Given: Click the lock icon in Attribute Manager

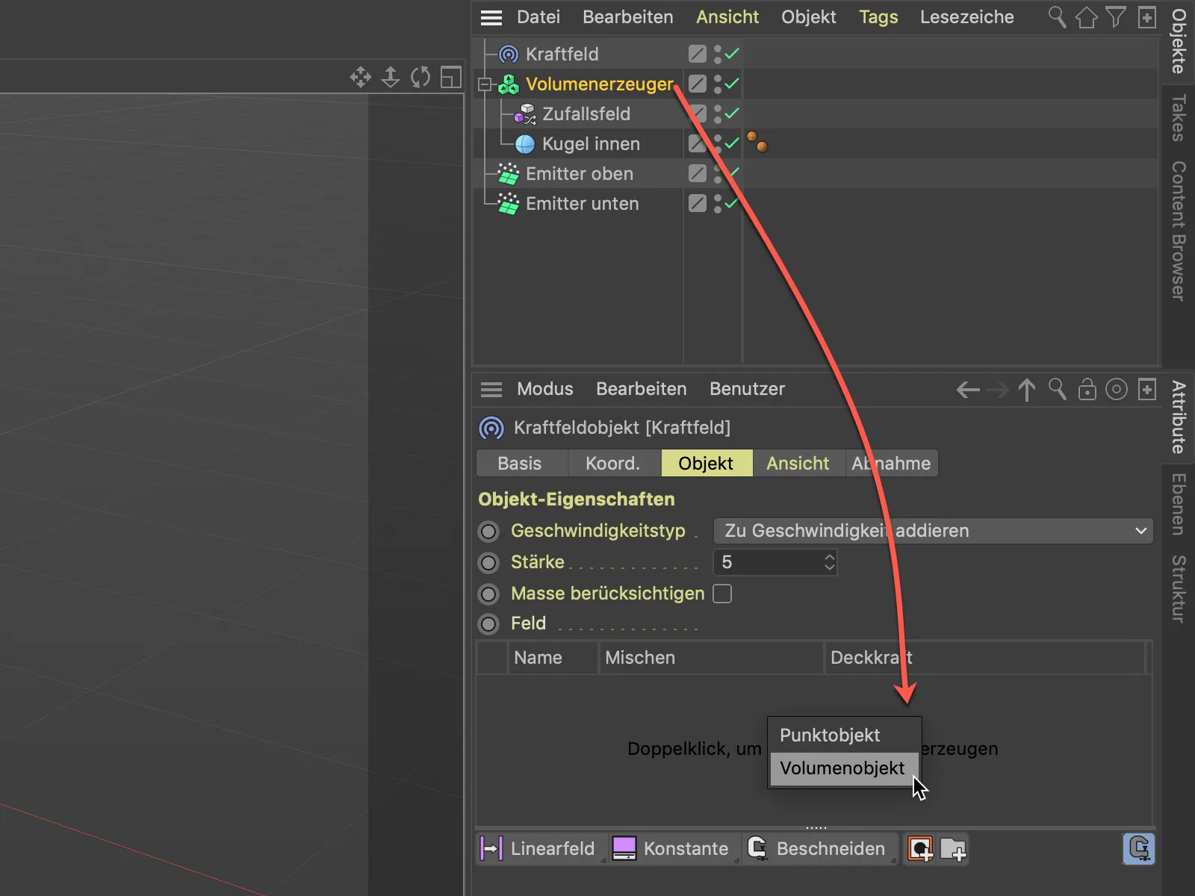Looking at the screenshot, I should [1087, 389].
